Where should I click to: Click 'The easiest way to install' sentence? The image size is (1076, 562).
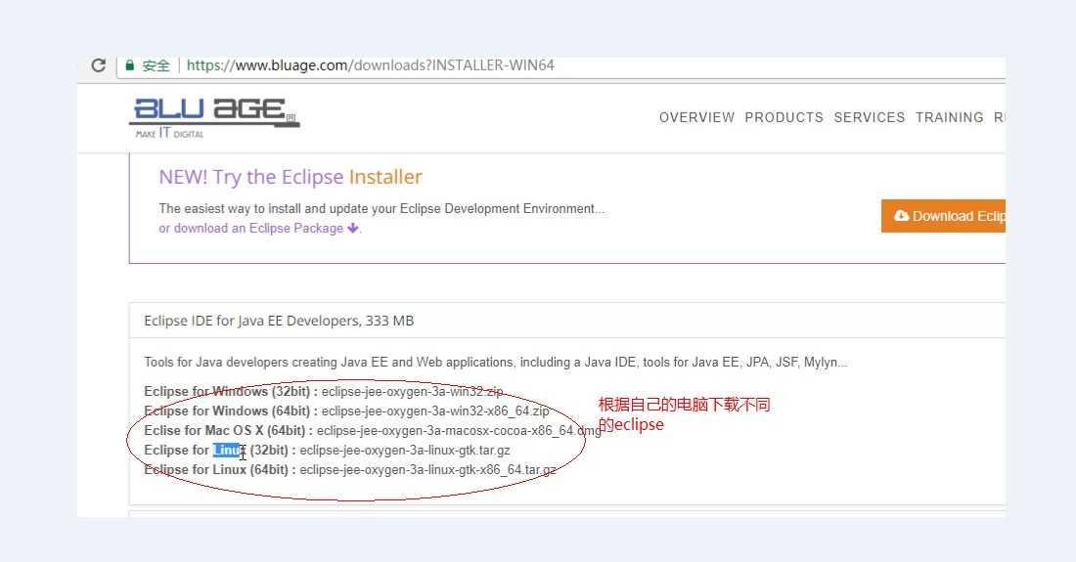point(381,208)
